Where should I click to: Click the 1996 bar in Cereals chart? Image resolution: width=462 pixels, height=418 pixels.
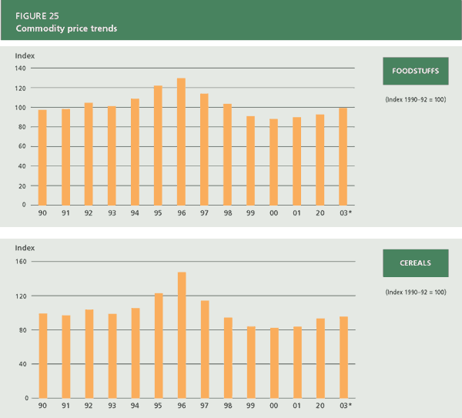click(182, 335)
